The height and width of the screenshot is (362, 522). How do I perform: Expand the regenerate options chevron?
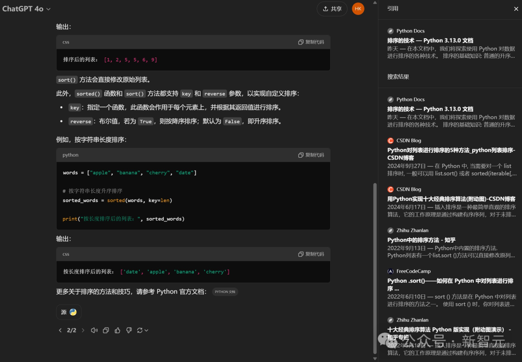click(146, 330)
